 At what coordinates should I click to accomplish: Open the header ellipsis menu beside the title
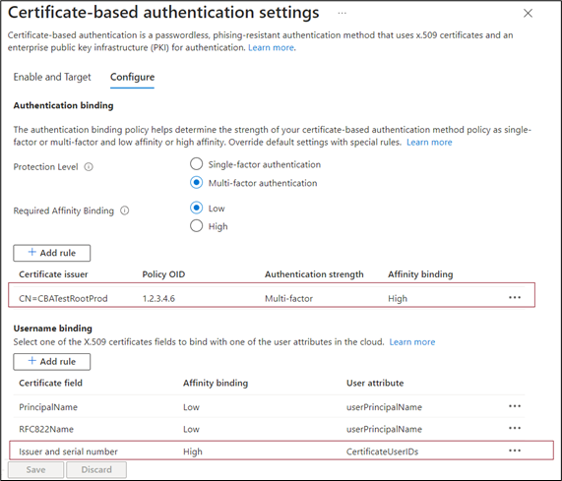point(342,13)
